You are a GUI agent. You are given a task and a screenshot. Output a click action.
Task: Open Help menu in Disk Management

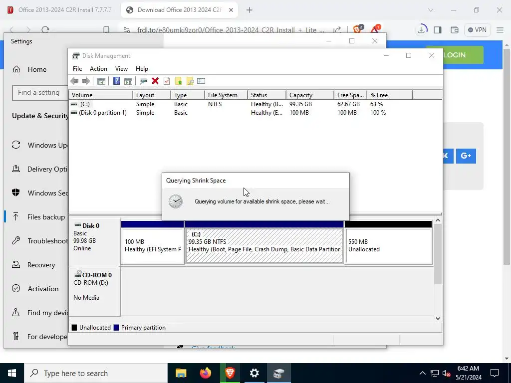point(142,69)
